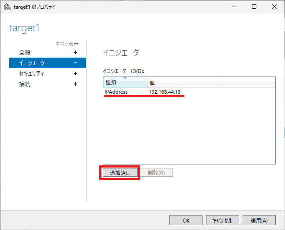
Task: Sort by the 種類 column header
Action: pos(125,83)
